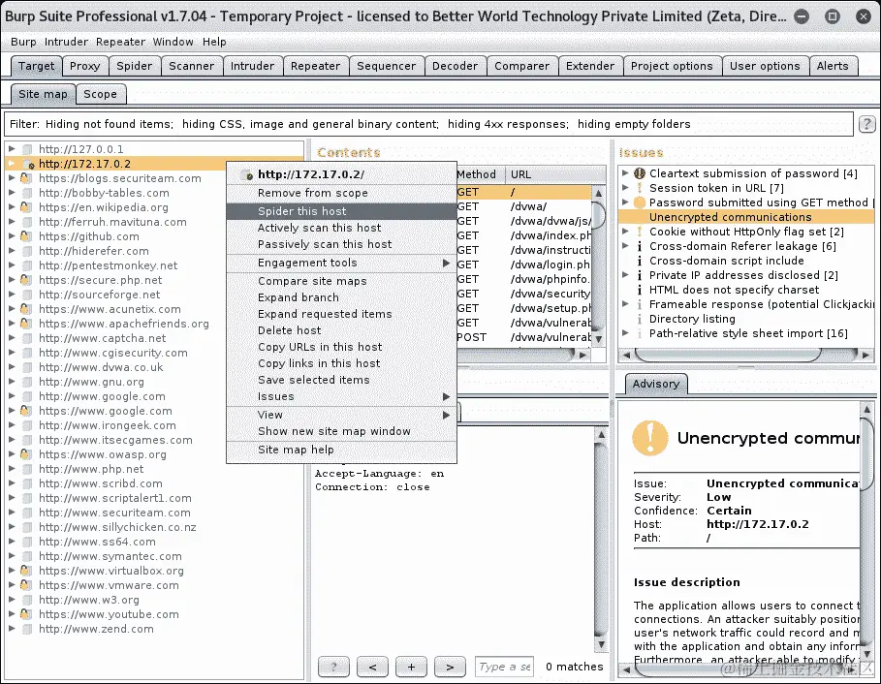Select the Frameable response issue row
Viewport: 881px width, 684px height.
pos(746,304)
